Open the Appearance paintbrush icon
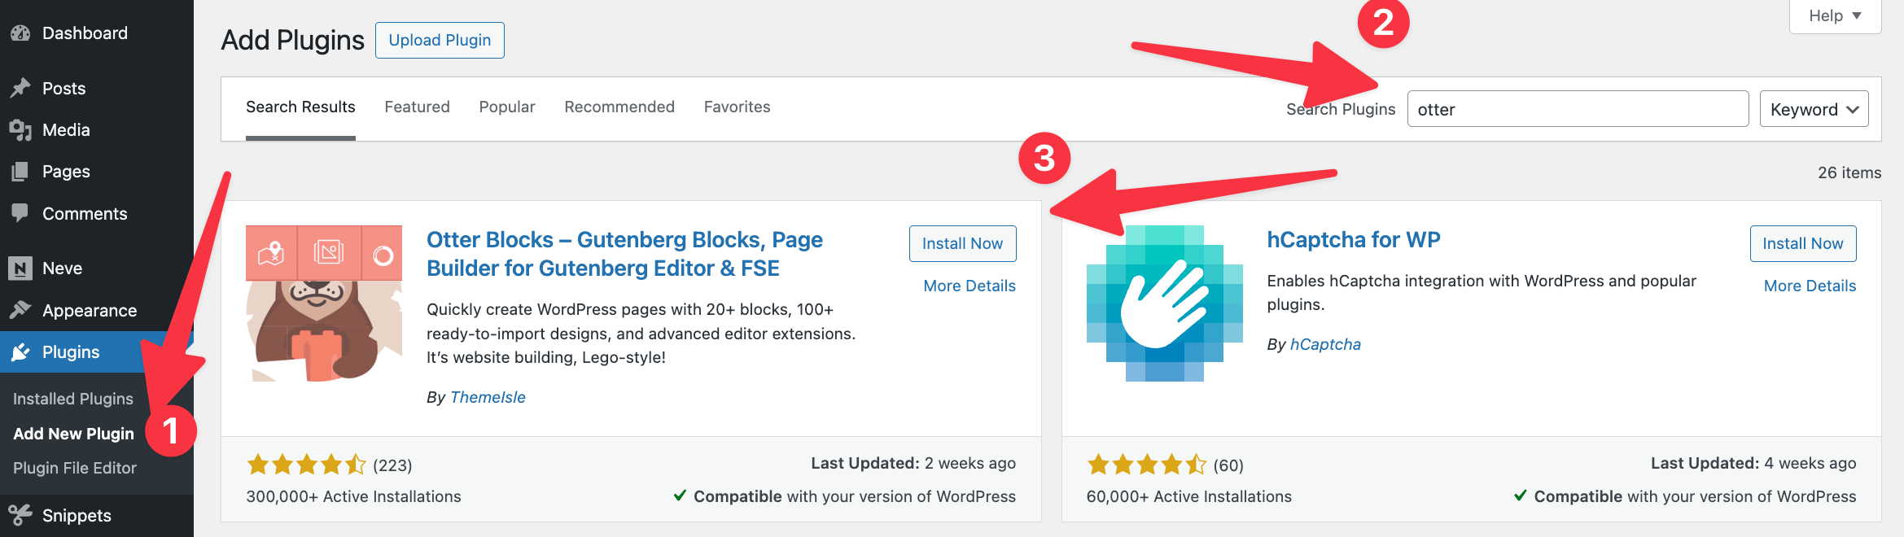The image size is (1904, 537). (x=22, y=310)
